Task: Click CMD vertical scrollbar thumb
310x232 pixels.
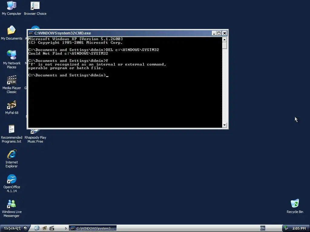Action: click(x=224, y=45)
